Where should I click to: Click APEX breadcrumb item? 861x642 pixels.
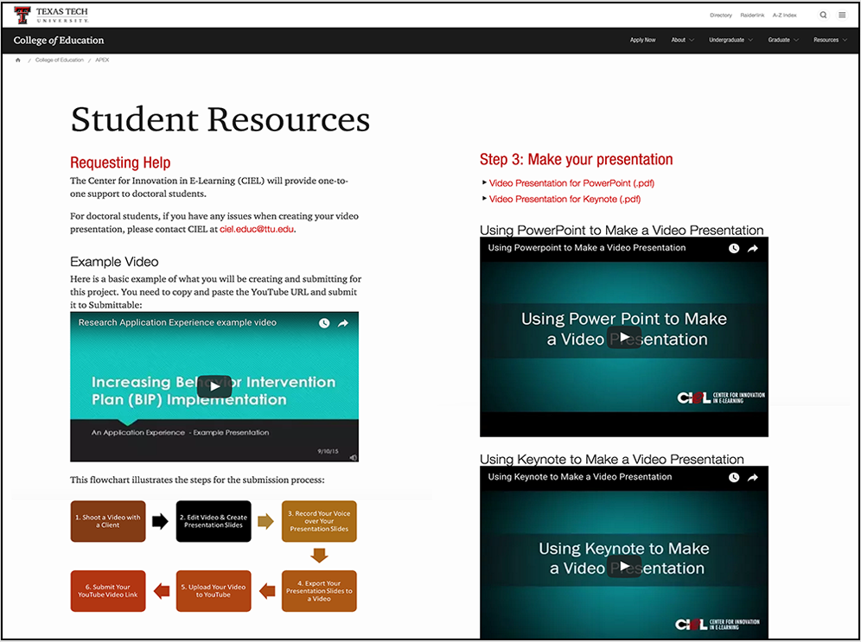point(102,60)
